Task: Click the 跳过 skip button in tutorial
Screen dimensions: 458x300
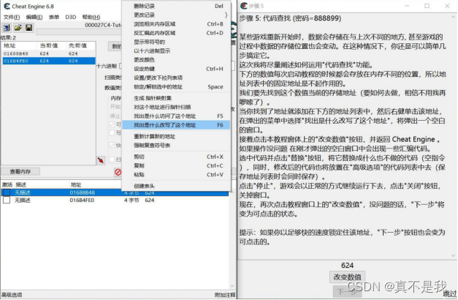Action: 449,293
